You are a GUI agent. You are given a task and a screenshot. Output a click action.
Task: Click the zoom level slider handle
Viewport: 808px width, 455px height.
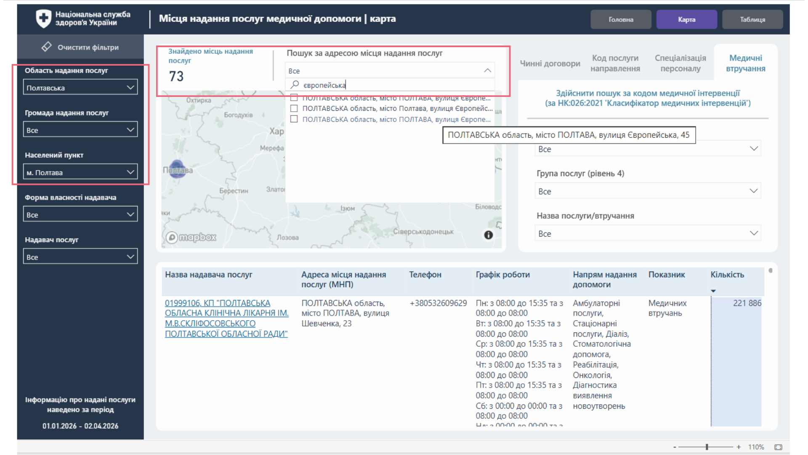point(707,447)
